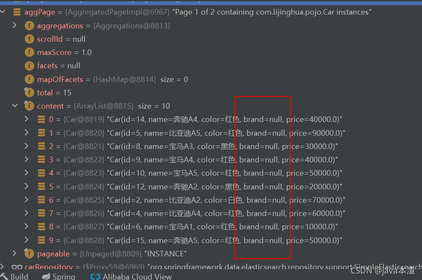The height and width of the screenshot is (280, 422).
Task: Select the Car id=10 宝马A5 value
Action: point(225,173)
